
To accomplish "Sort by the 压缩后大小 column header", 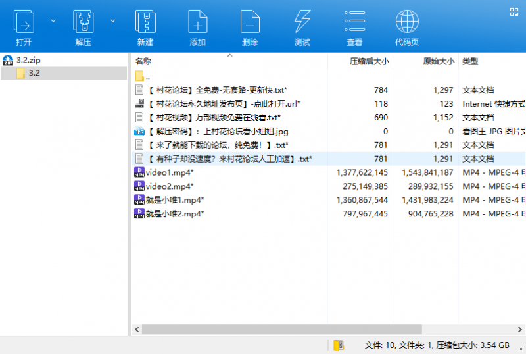I will [x=369, y=61].
